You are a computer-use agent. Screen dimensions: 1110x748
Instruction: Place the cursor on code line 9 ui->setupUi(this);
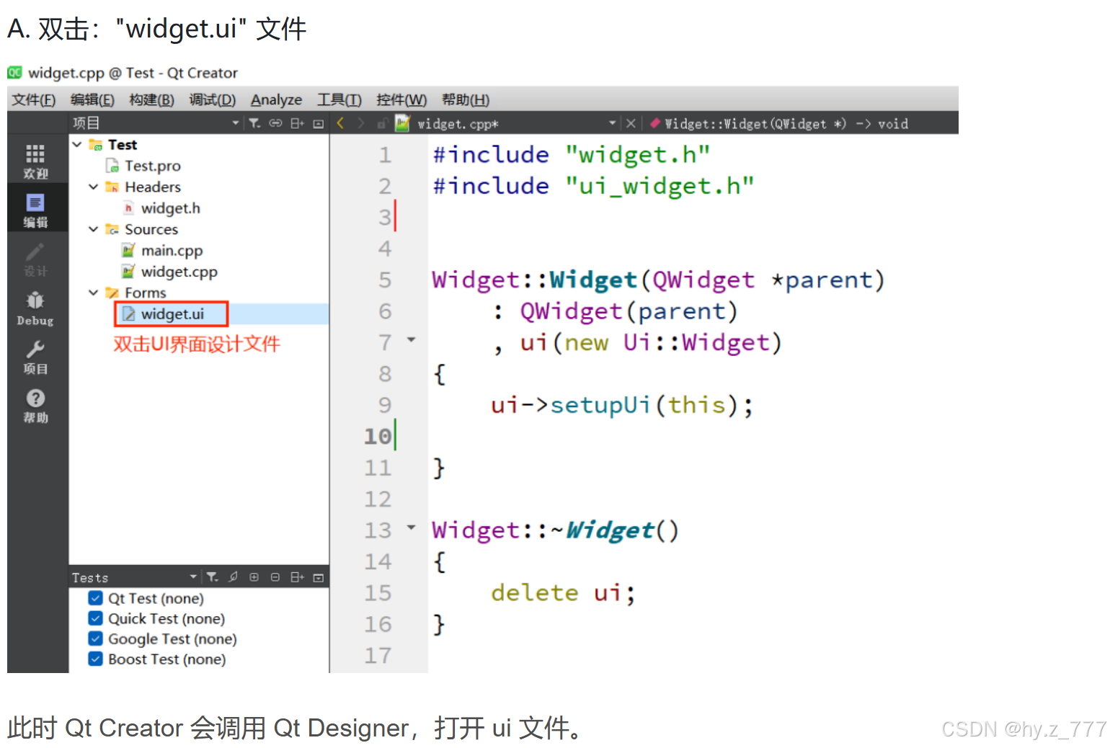point(622,405)
